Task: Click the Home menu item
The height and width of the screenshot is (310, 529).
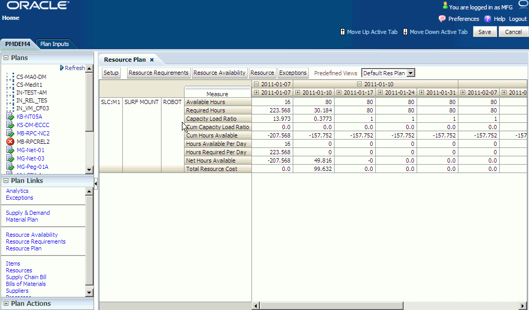Action: (x=11, y=18)
